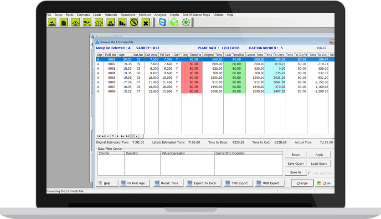
Task: Click the Recalc Tons button
Action: pyautogui.click(x=168, y=183)
